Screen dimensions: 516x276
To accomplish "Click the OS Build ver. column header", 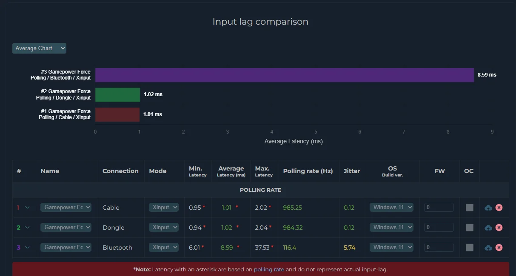I will (392, 171).
